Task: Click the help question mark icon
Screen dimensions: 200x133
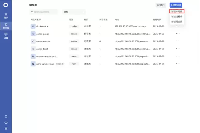Action: tap(6, 122)
